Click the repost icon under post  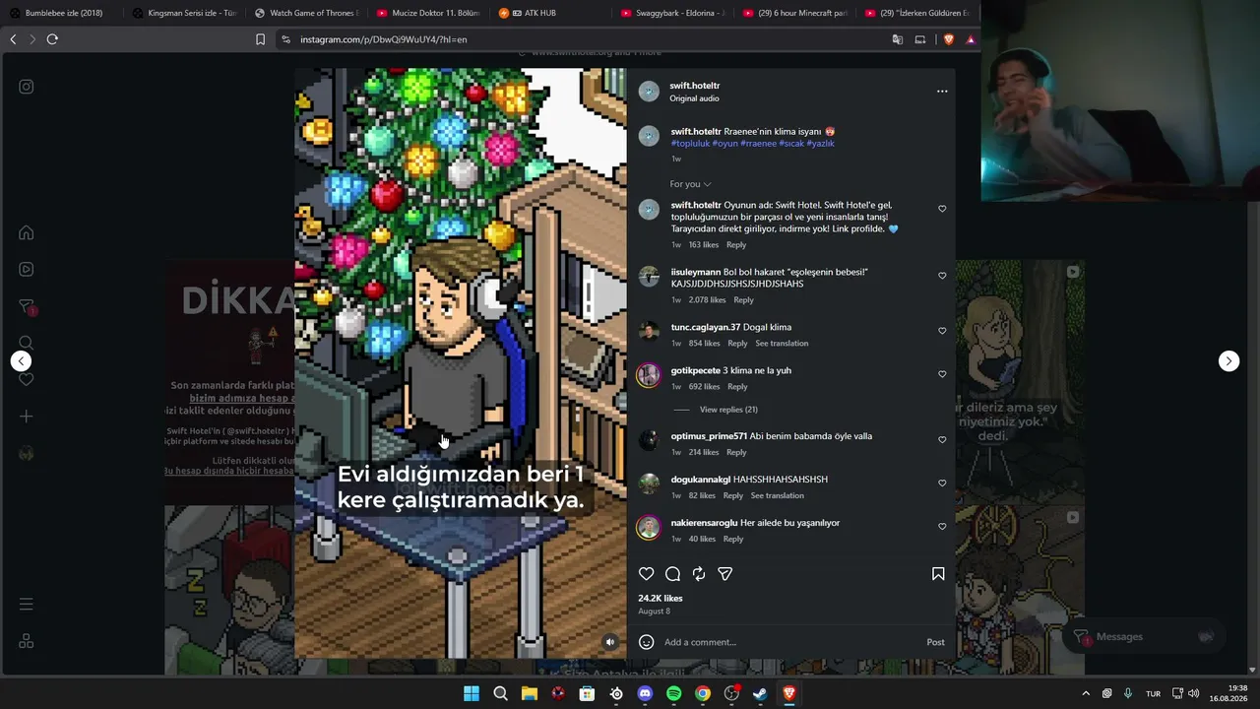699,574
